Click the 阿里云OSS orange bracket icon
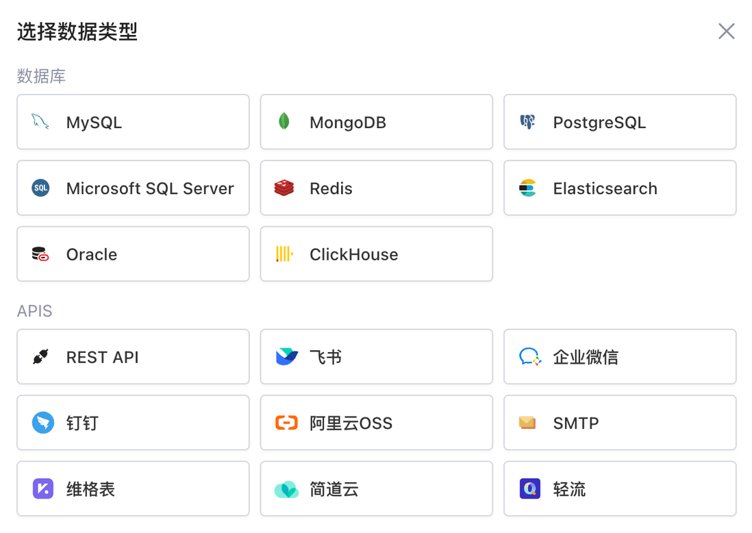The height and width of the screenshot is (533, 752). 286,423
